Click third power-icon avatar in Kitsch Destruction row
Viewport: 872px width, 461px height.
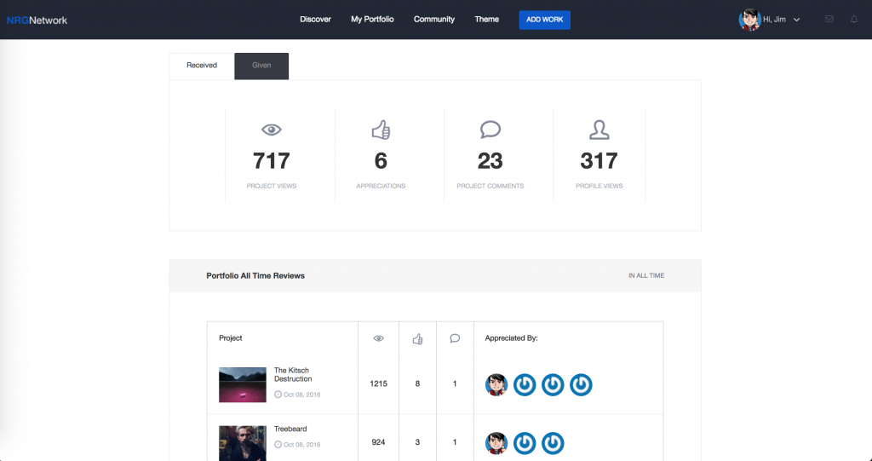[x=581, y=384]
